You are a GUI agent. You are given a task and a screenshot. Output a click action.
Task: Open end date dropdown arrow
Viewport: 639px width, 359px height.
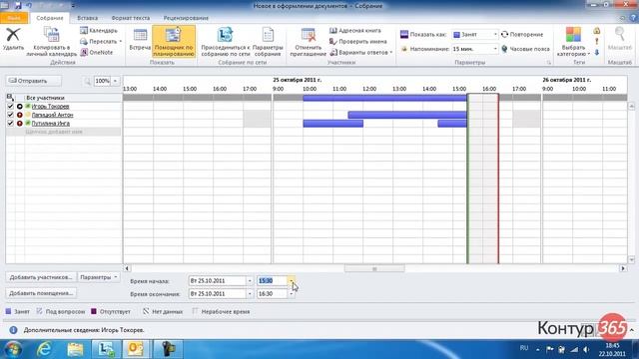pyautogui.click(x=250, y=293)
